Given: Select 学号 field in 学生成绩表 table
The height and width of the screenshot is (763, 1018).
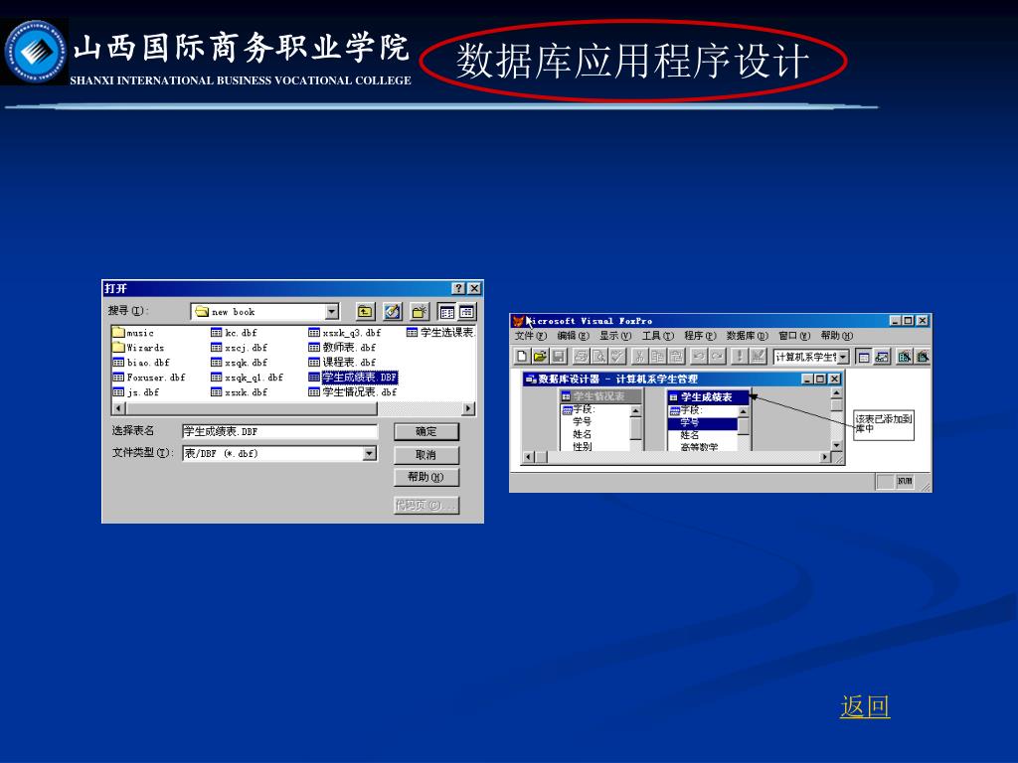Looking at the screenshot, I should point(703,422).
